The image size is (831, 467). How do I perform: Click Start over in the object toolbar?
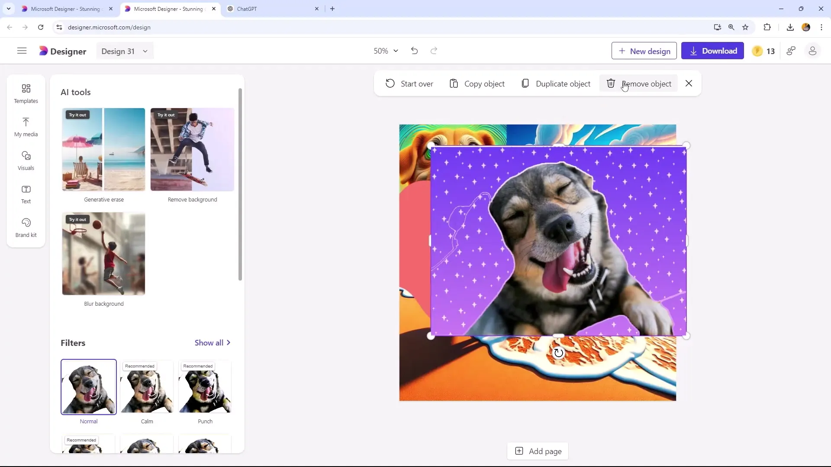[x=409, y=83]
